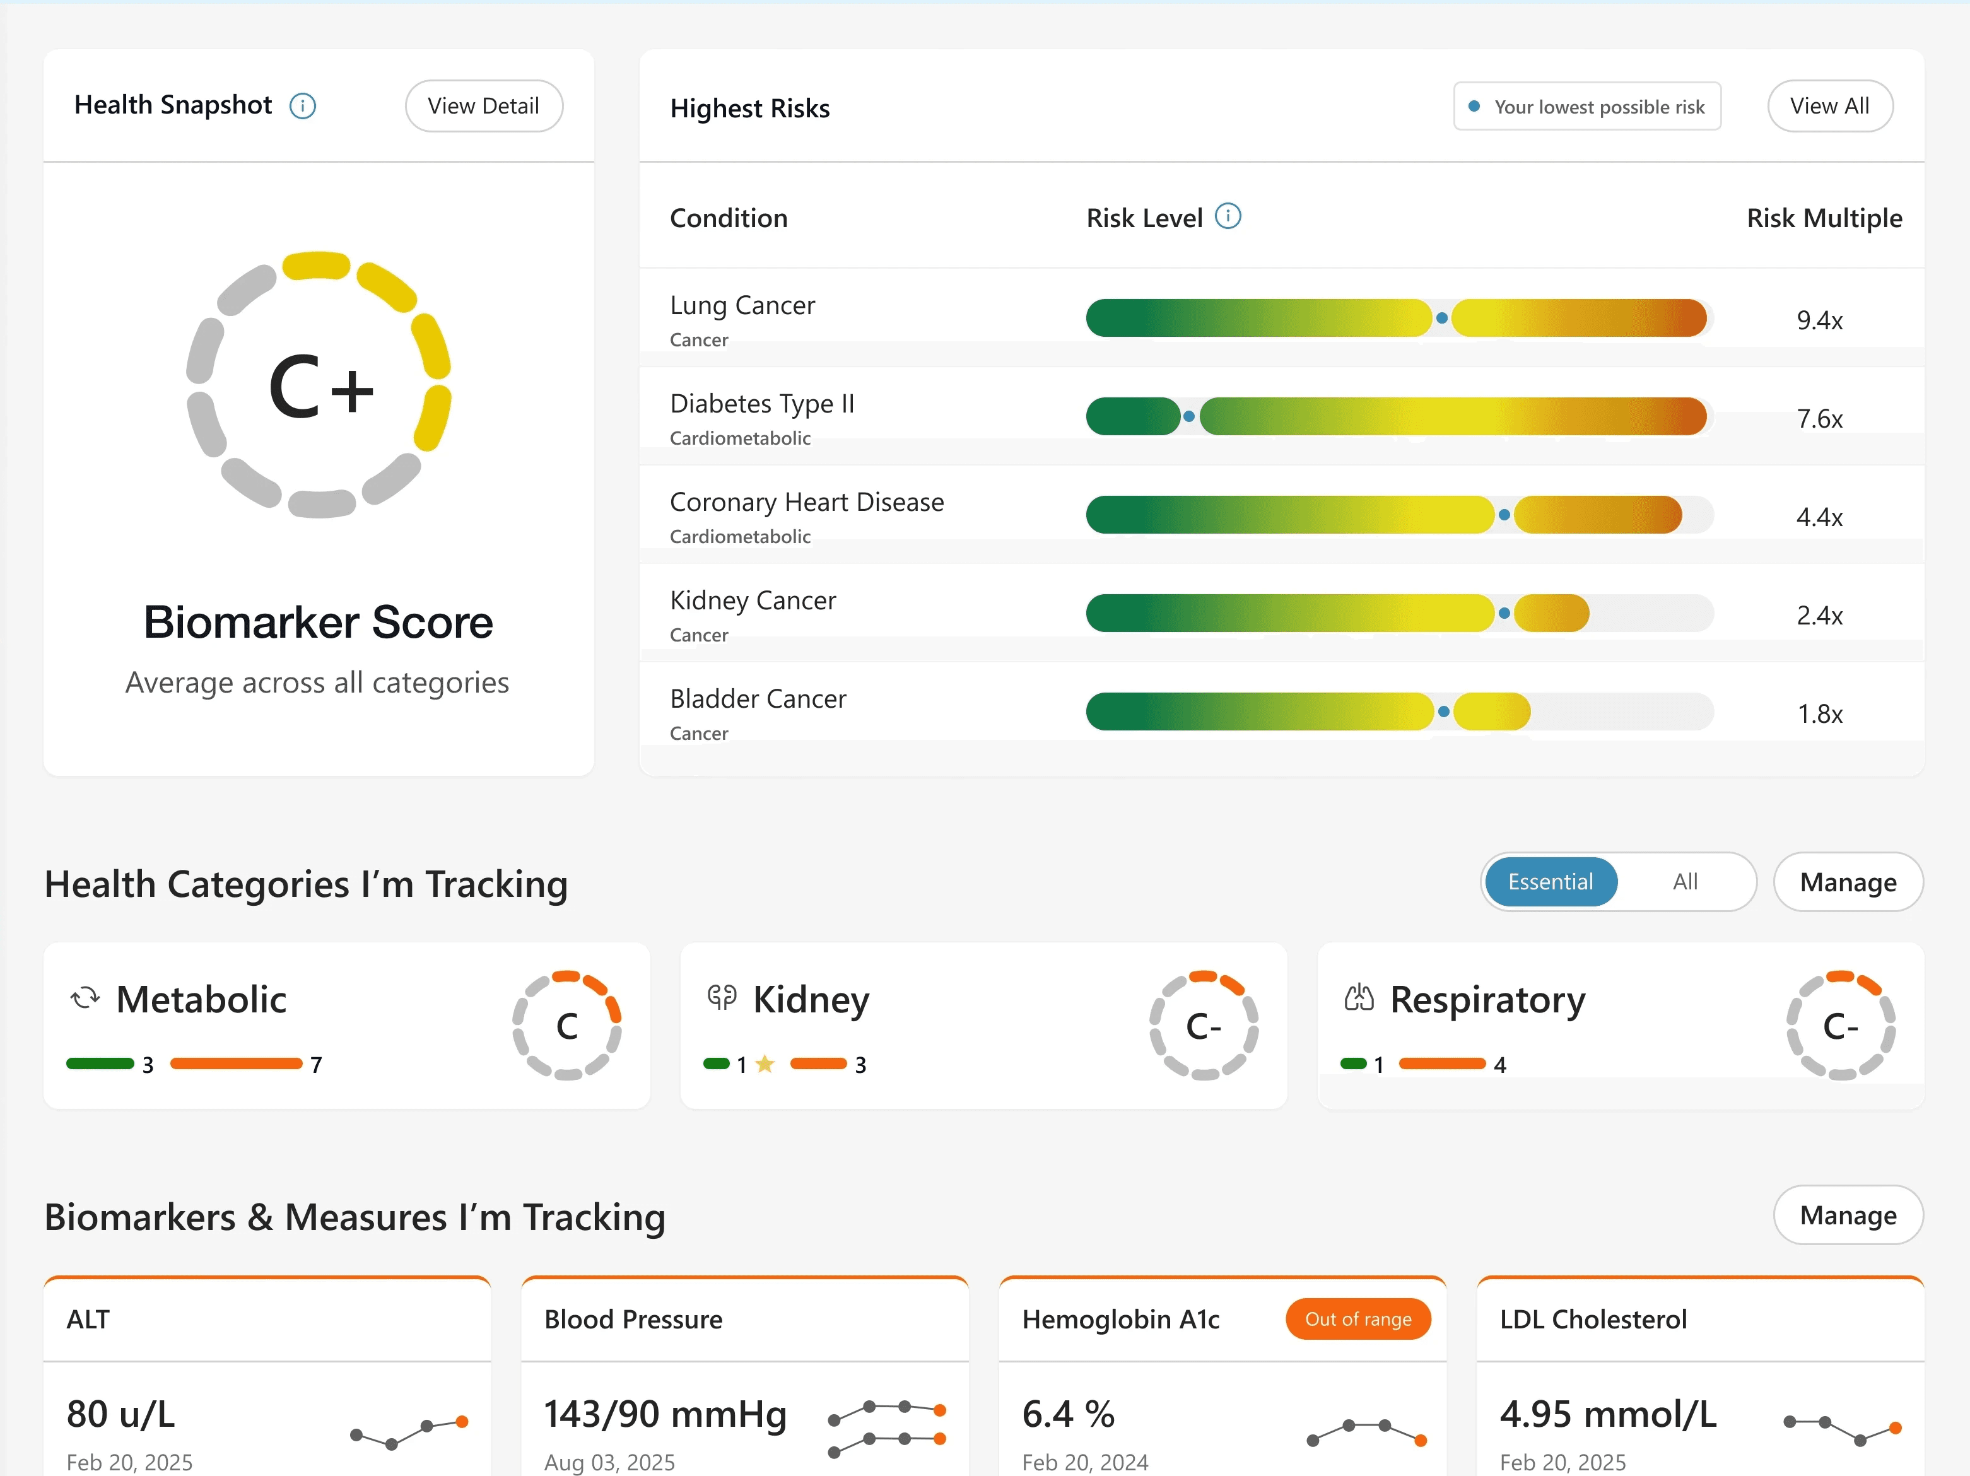Click Kidney category organ icon
Screen dimensions: 1970x1476
[722, 997]
